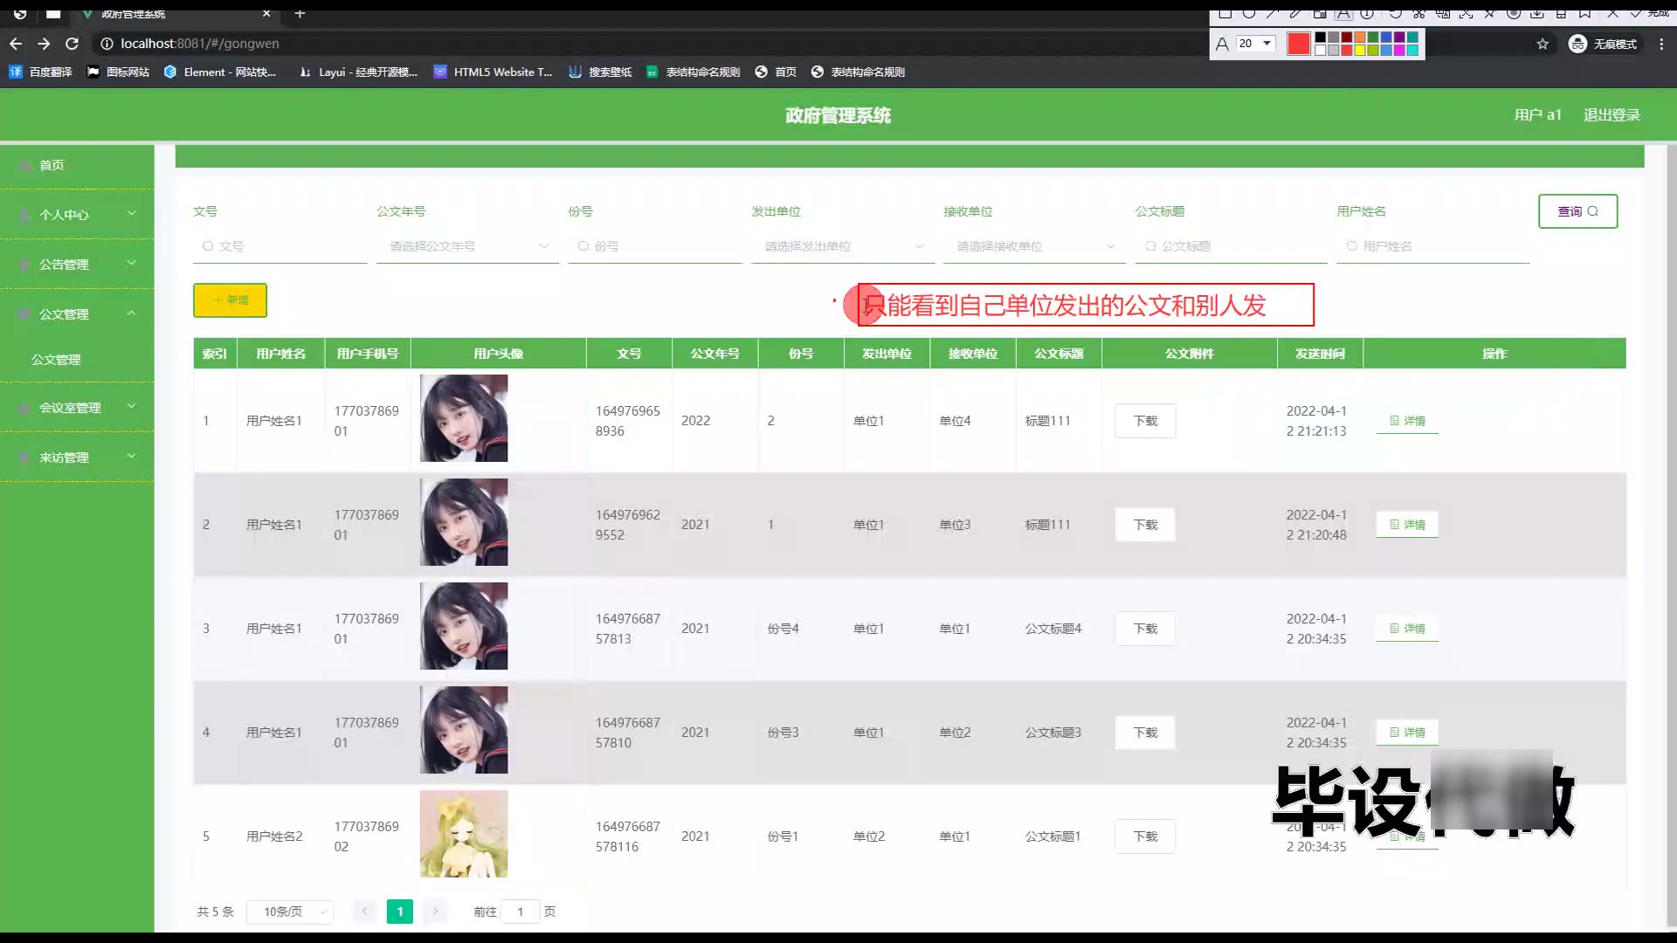
Task: Open the 首页 sidebar menu item
Action: (52, 165)
